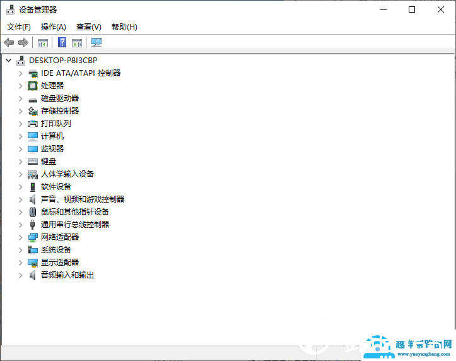This screenshot has width=456, height=361.
Task: Select the 处理器 label
Action: 52,86
